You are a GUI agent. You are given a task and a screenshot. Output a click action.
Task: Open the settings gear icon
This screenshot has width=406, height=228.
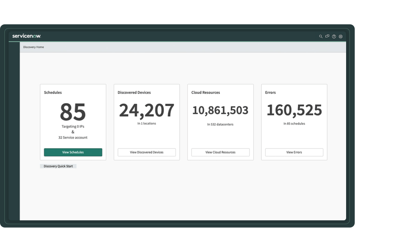(x=340, y=36)
